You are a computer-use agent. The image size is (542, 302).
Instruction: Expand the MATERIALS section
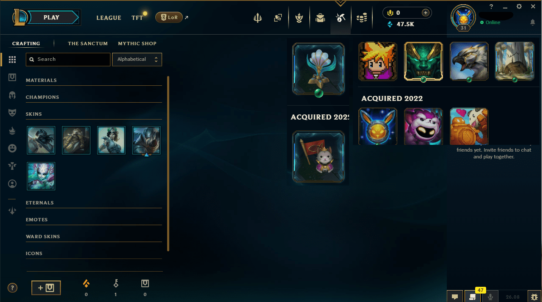(x=94, y=80)
